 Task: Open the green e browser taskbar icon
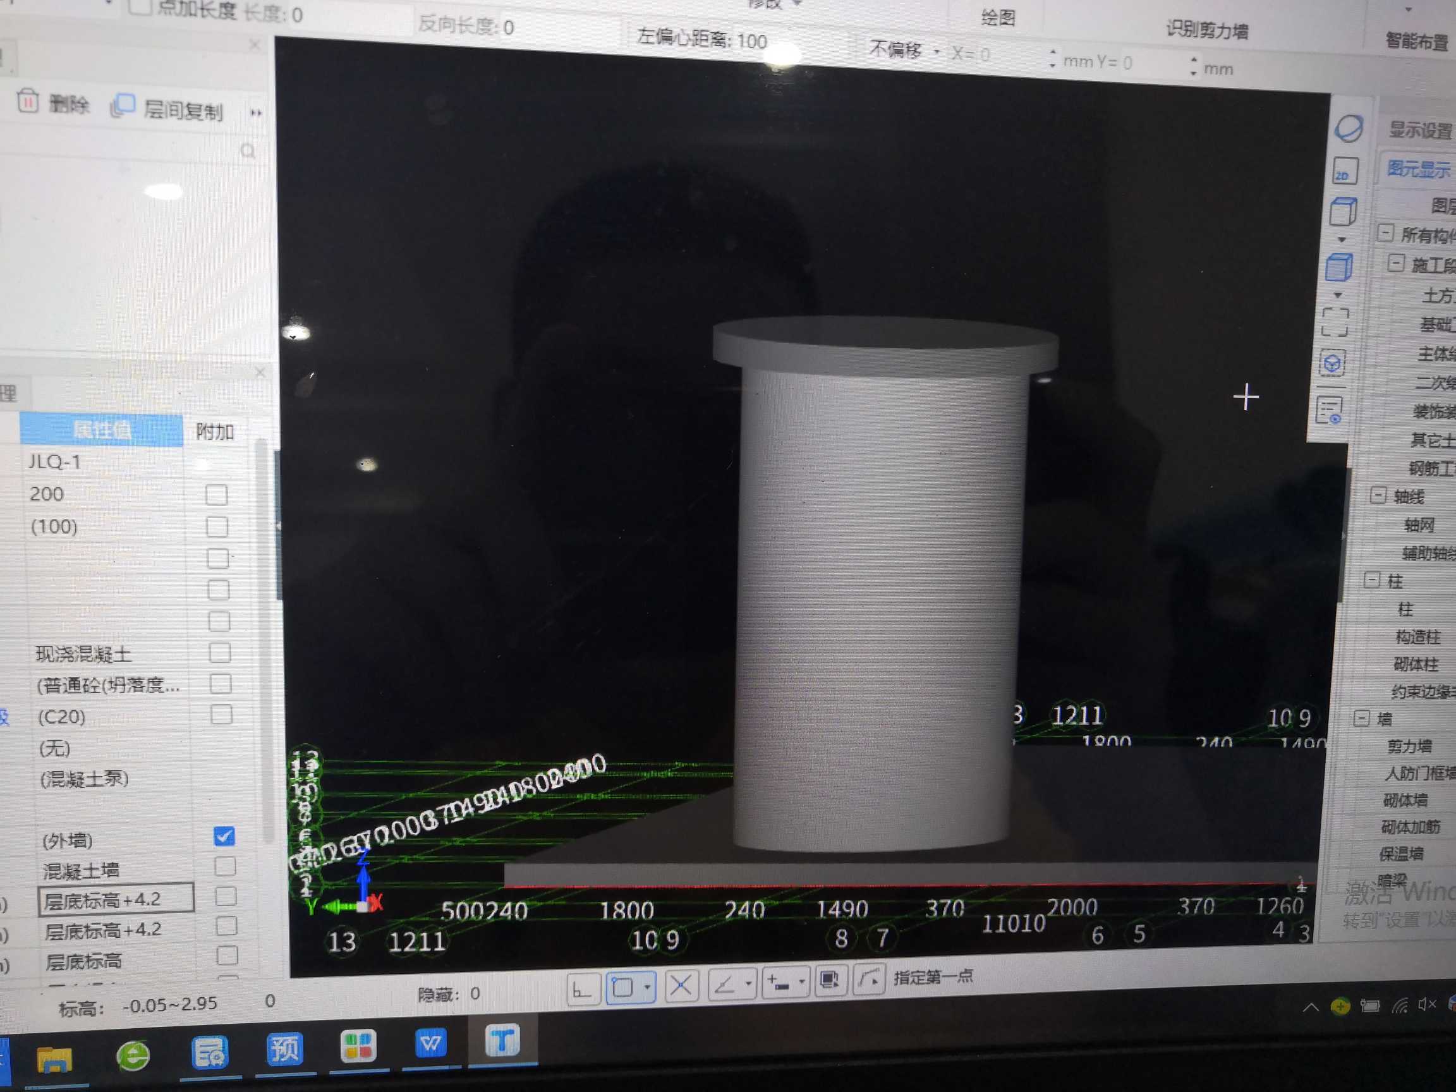[133, 1056]
